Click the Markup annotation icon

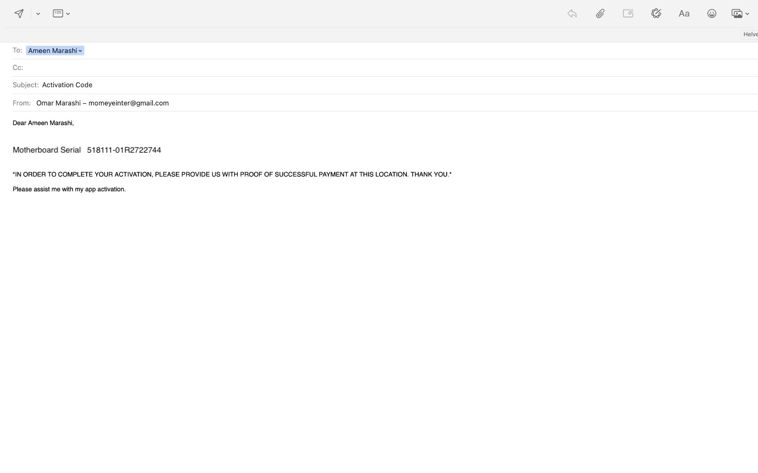coord(628,13)
